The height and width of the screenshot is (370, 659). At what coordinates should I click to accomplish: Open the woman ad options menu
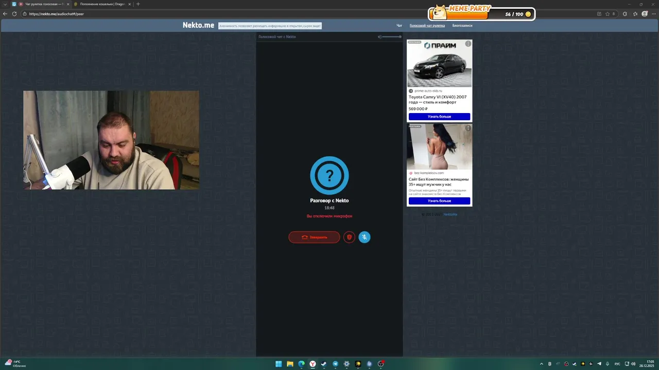(x=468, y=128)
